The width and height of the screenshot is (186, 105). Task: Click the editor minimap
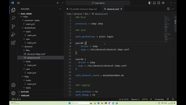(x=169, y=29)
